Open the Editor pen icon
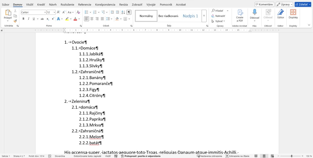The image size is (313, 158). 280,14
